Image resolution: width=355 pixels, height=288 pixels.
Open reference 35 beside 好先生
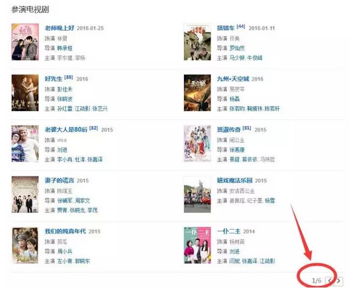(69, 77)
